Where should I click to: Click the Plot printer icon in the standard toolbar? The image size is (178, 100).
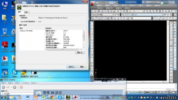pos(102,11)
